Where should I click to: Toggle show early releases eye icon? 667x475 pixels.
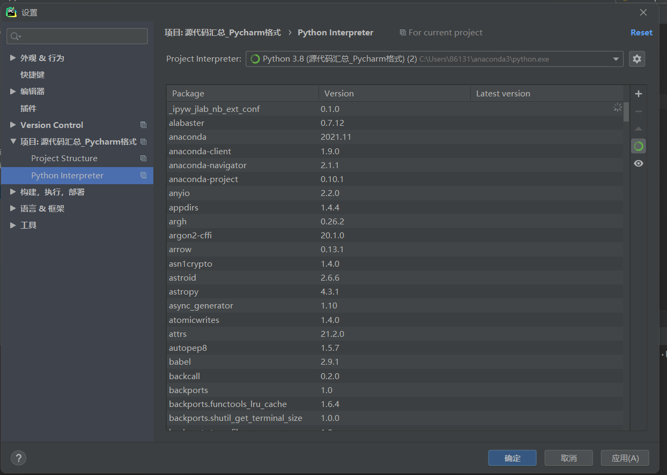638,163
